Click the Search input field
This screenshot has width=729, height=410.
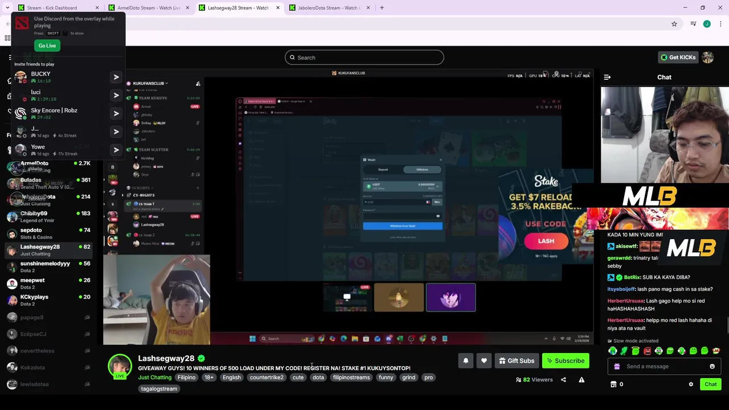point(364,58)
